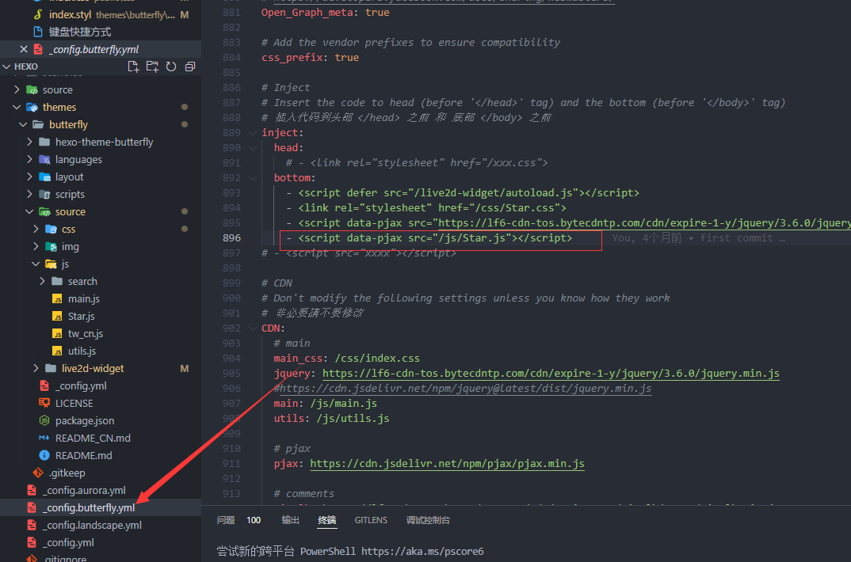851x562 pixels.
Task: Expand the search folder
Action: point(42,281)
